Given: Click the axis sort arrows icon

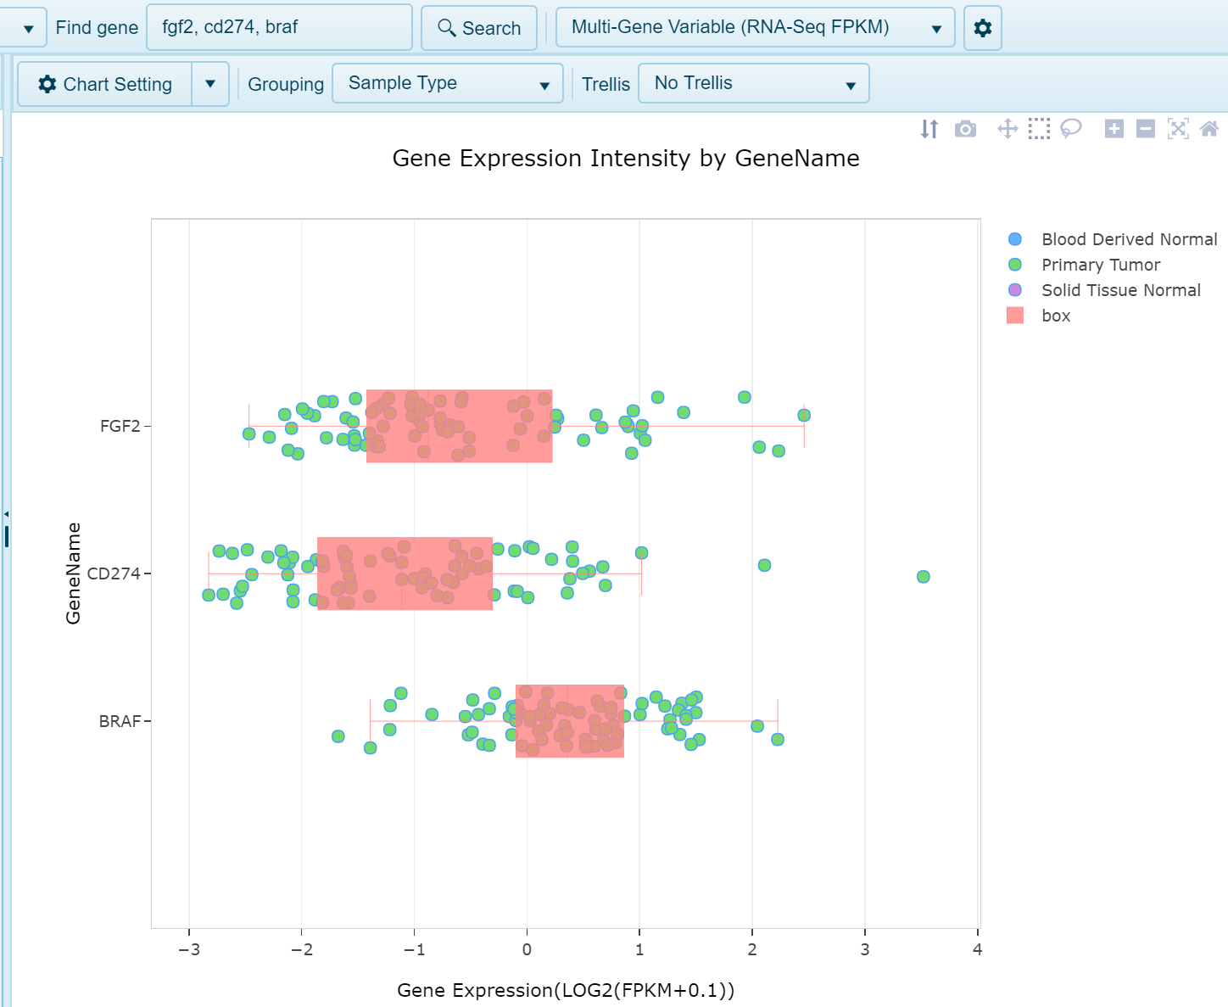Looking at the screenshot, I should (929, 128).
